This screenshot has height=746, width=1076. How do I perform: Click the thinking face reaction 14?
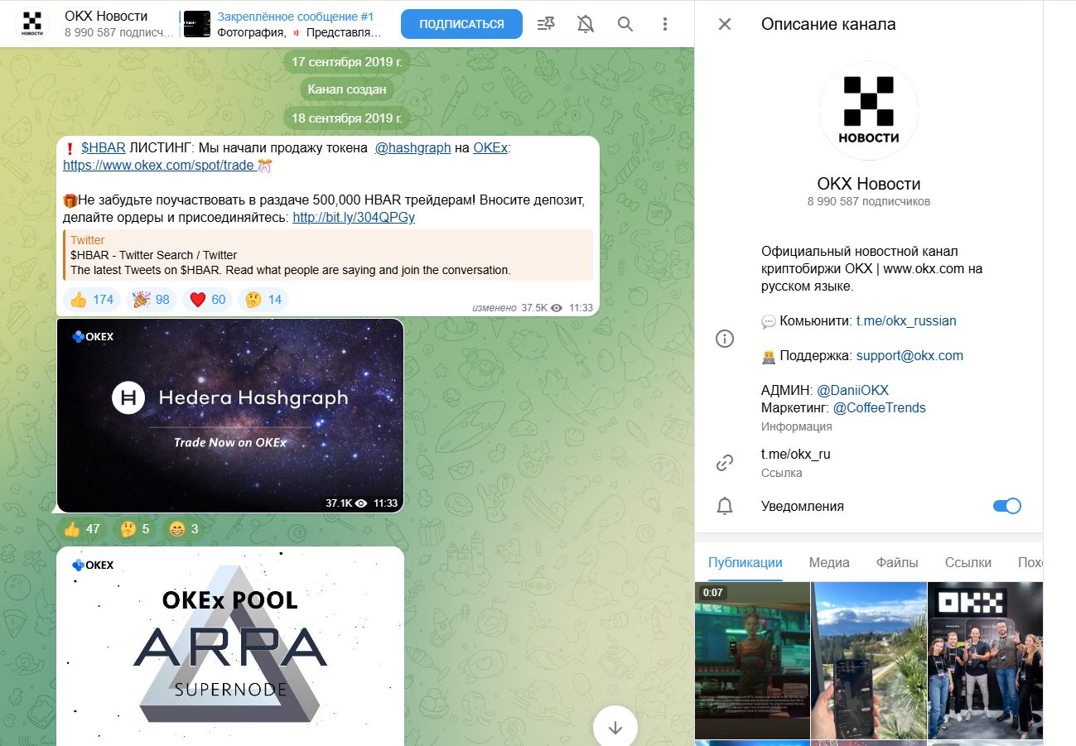[x=263, y=300]
